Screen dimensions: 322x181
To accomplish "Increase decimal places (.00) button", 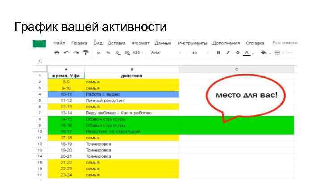I will point(127,53).
